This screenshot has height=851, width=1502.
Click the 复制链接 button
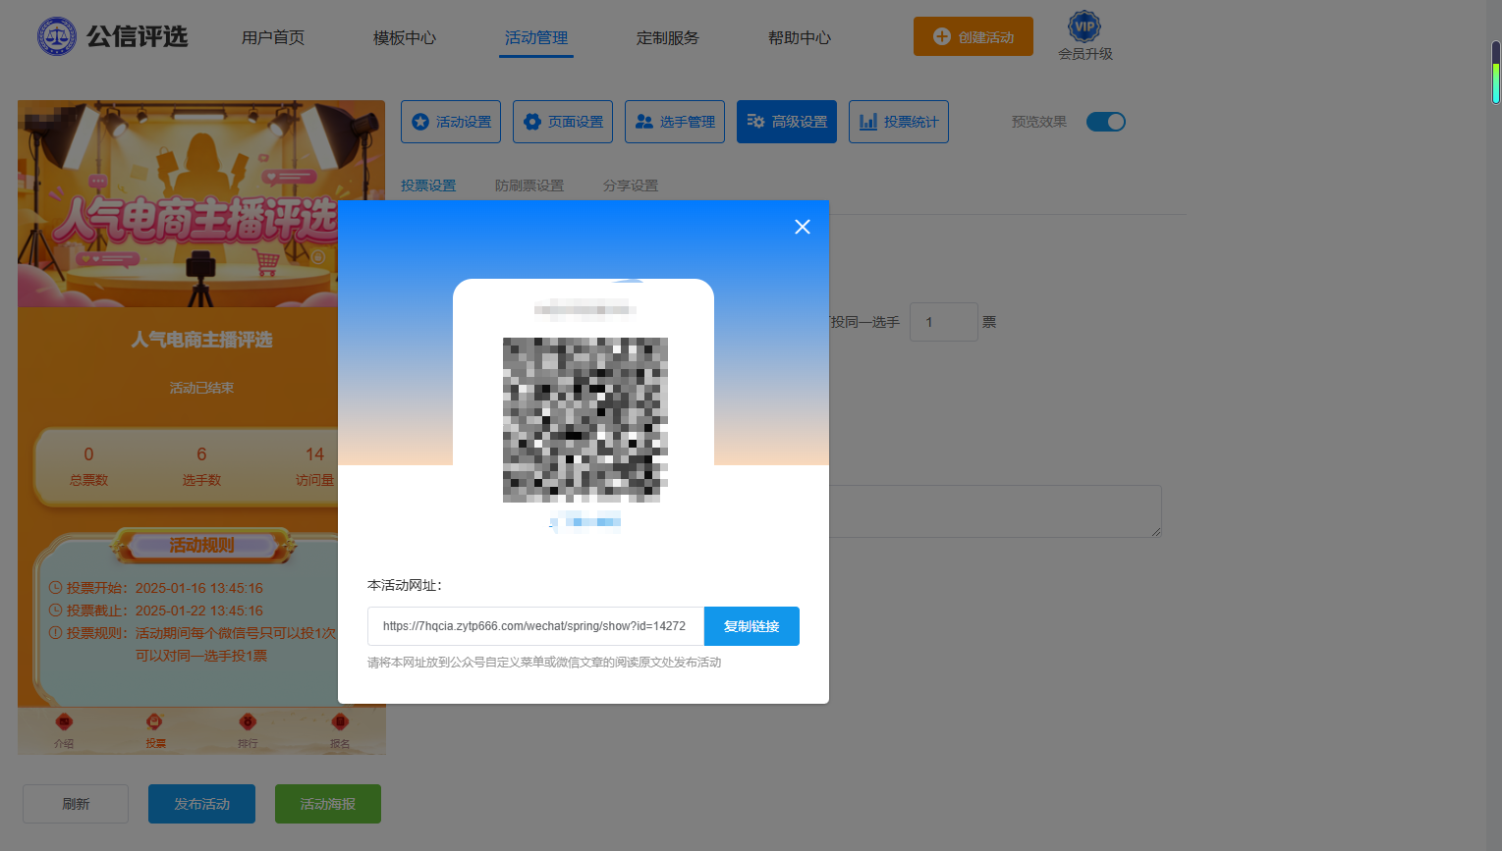751,626
